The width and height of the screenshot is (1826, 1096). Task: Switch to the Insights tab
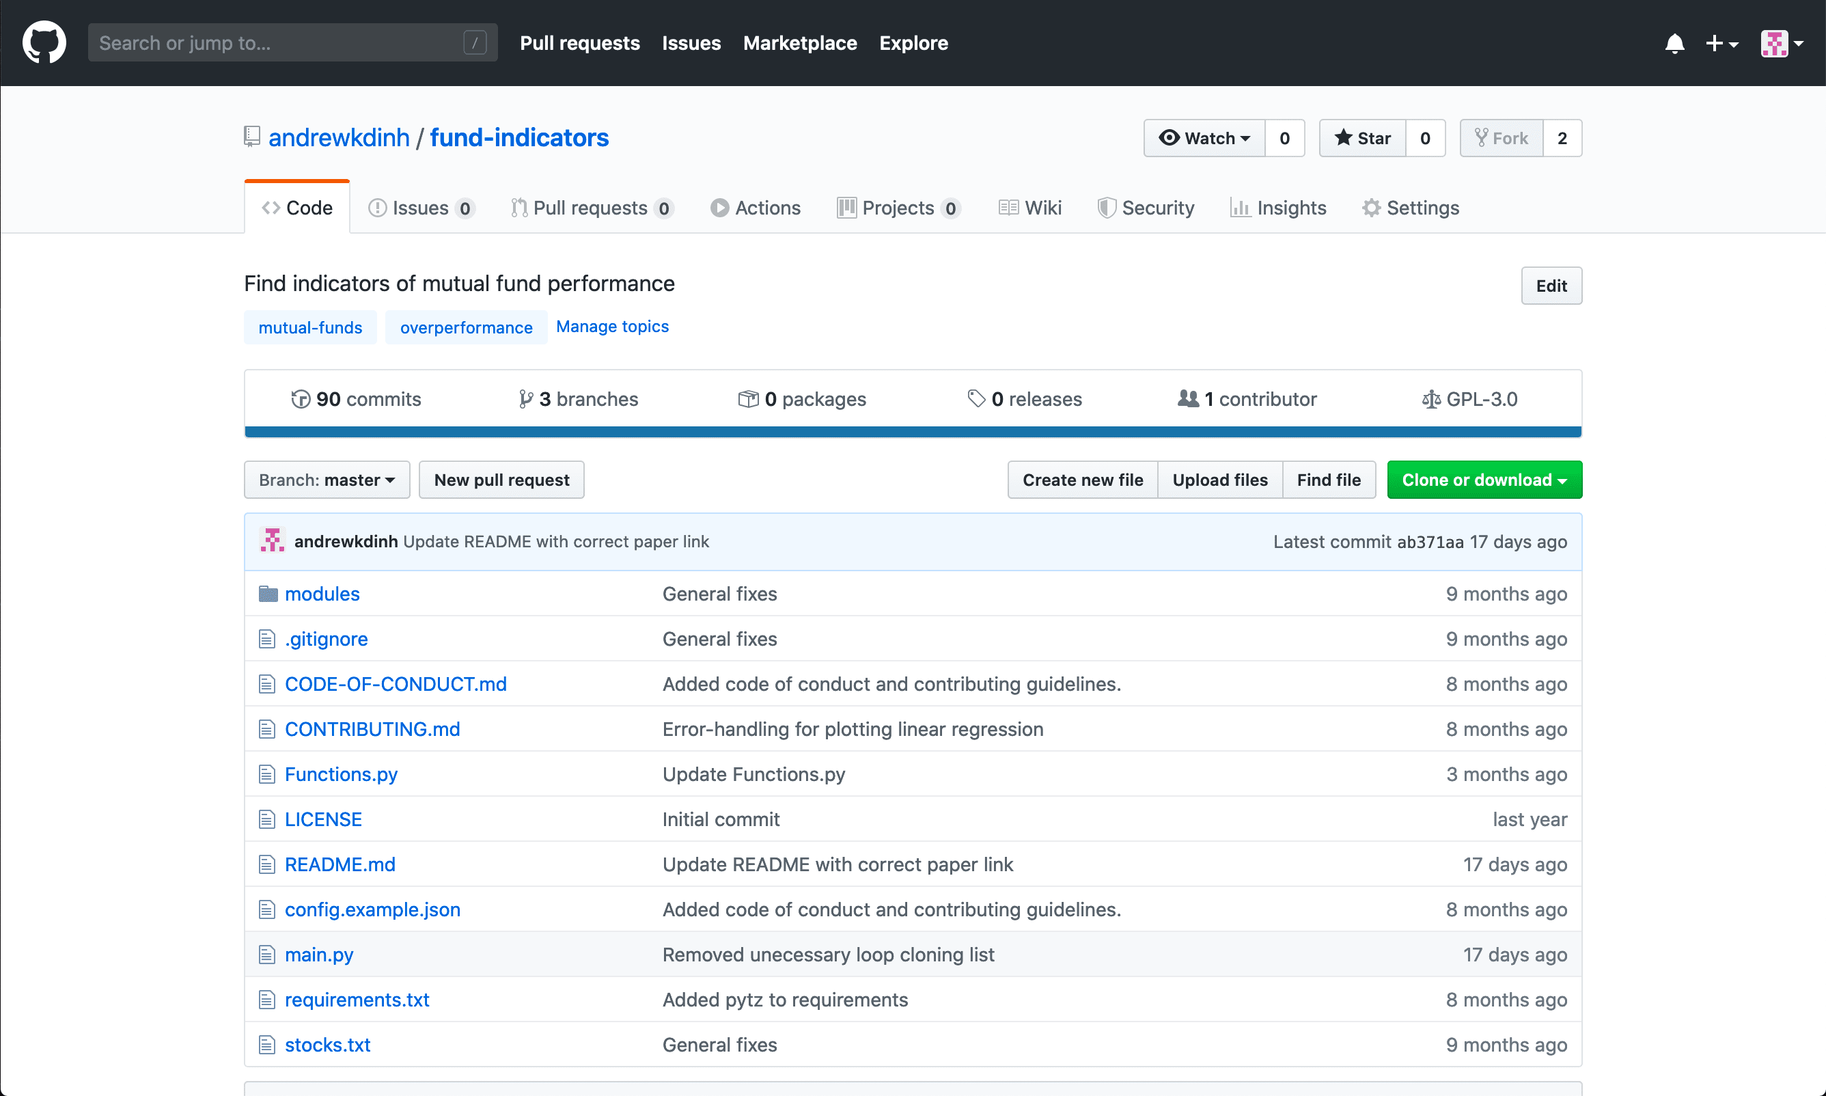(x=1278, y=208)
